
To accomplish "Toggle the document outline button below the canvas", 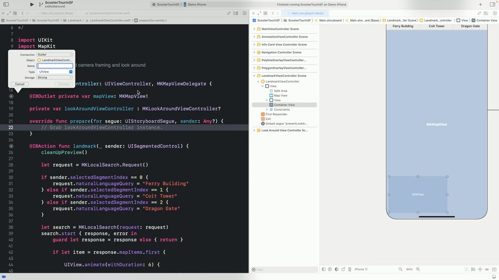I will point(324,269).
